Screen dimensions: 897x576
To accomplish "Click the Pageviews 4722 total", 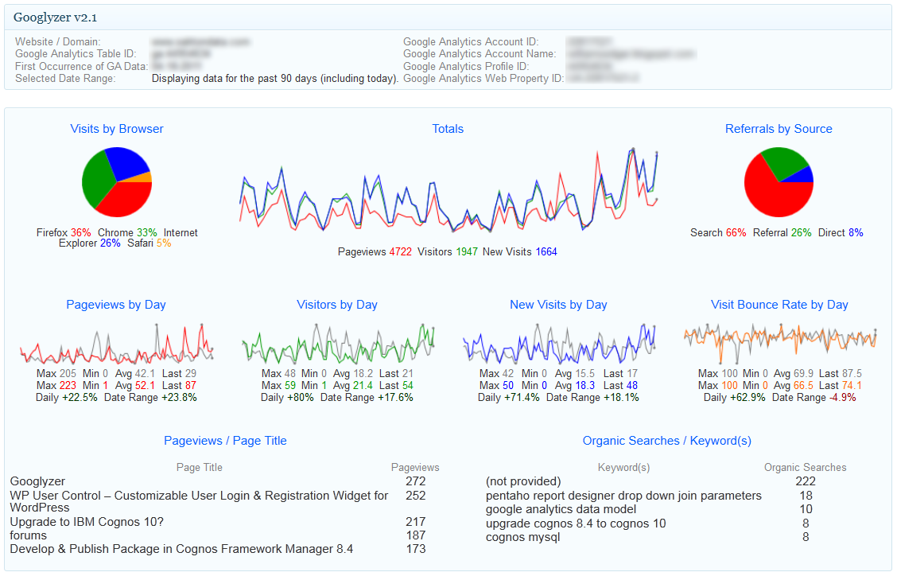I will click(x=375, y=252).
